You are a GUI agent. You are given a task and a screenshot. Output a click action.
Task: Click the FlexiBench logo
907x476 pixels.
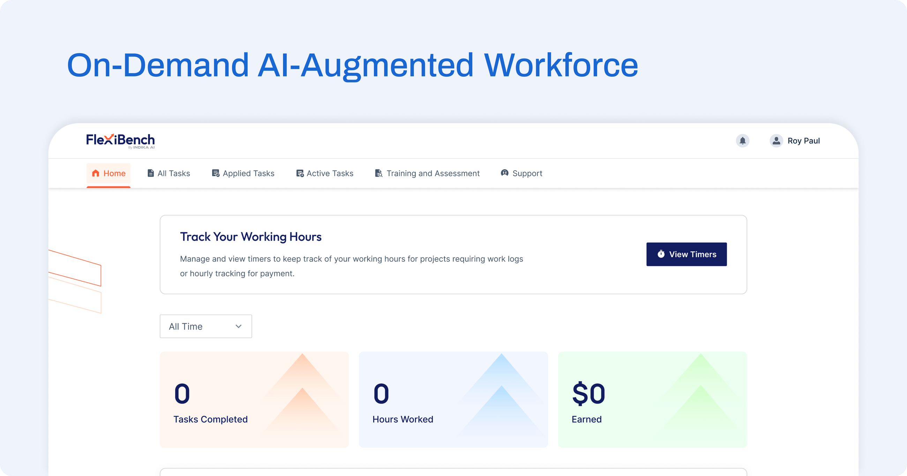120,141
